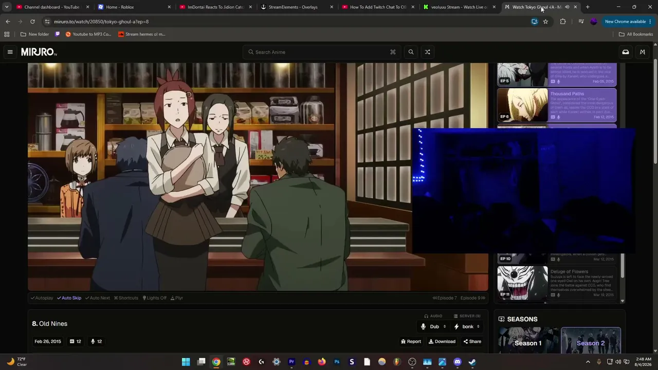
Task: Open a new Chrome tab
Action: 588,7
